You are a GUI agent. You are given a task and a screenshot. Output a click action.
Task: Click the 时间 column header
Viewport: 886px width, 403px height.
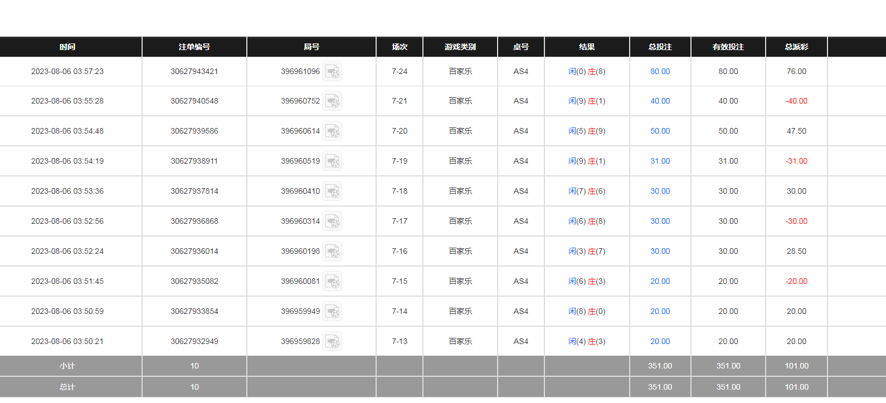click(x=67, y=47)
